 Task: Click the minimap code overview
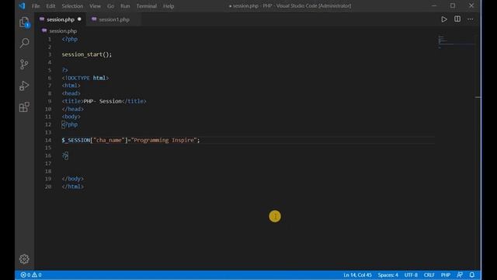point(457,42)
